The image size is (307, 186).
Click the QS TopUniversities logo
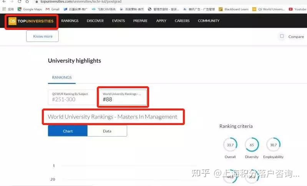pos(31,21)
